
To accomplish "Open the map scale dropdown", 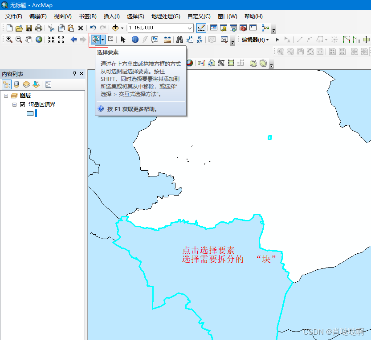I will (190, 28).
